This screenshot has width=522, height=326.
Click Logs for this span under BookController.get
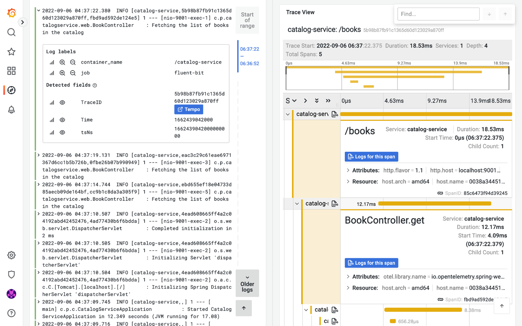point(371,263)
